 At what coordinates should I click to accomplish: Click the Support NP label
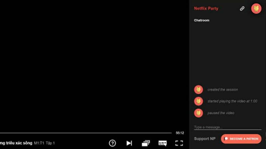[x=204, y=139]
